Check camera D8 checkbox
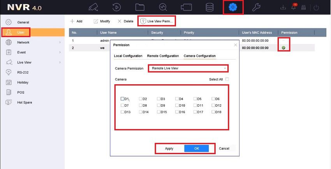This screenshot has width=331, height=169. [x=140, y=105]
